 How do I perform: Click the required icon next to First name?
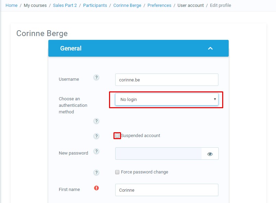(96, 188)
